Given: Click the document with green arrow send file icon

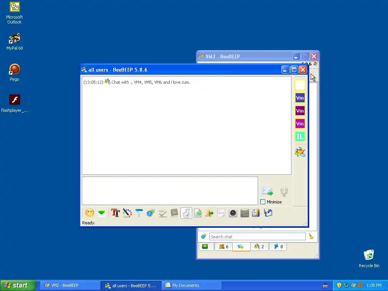Looking at the screenshot, I should click(x=198, y=213).
